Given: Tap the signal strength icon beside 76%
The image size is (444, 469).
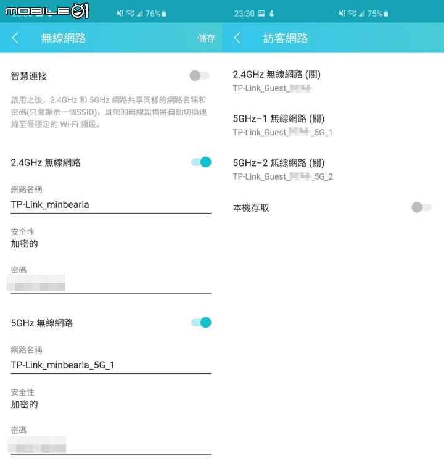Looking at the screenshot, I should (x=139, y=14).
